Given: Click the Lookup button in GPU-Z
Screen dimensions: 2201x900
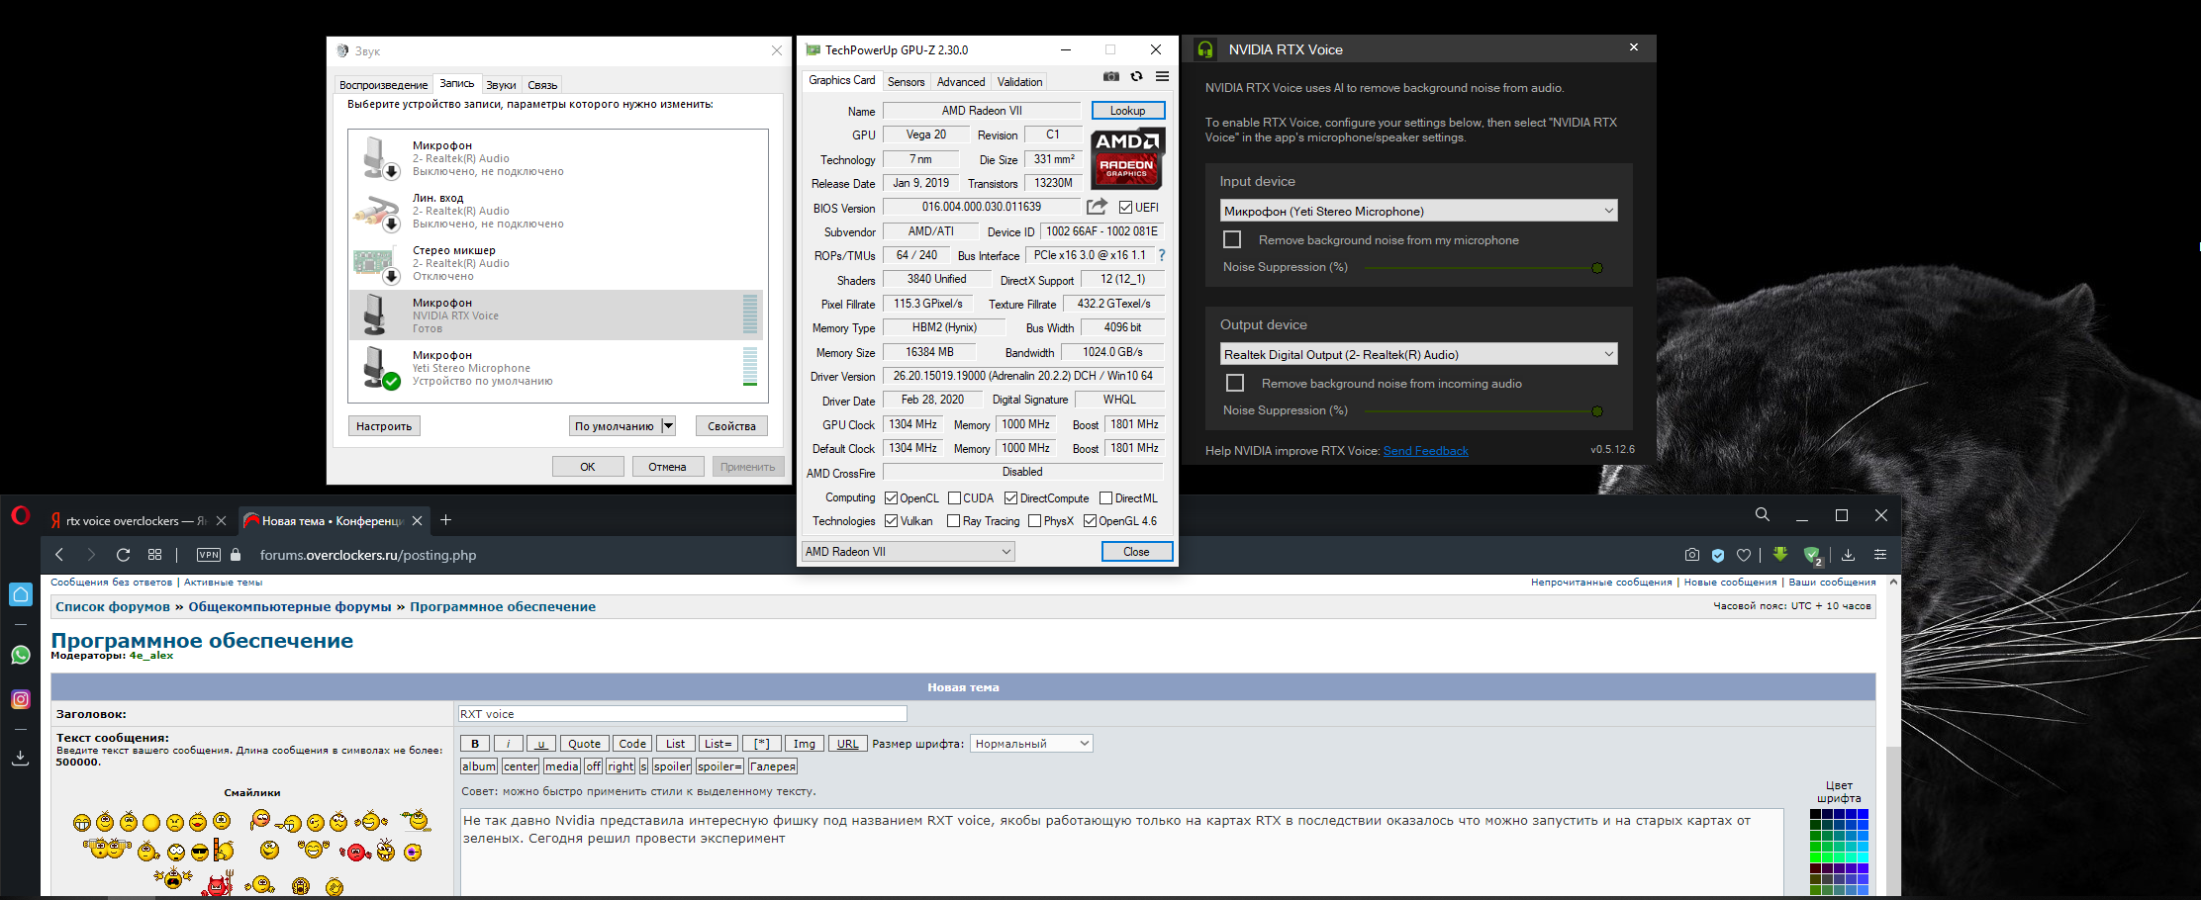Looking at the screenshot, I should [1128, 111].
